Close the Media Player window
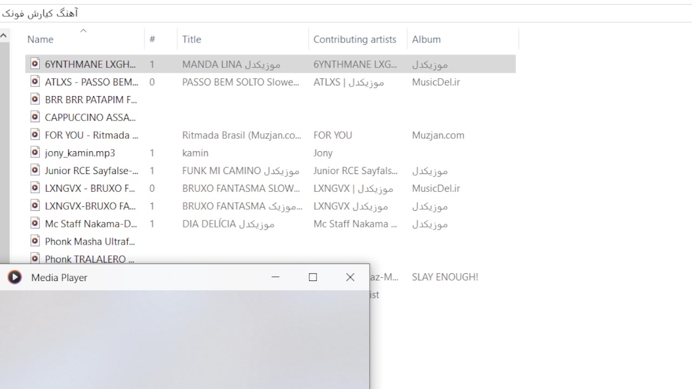Viewport: 692px width, 389px height. (350, 277)
